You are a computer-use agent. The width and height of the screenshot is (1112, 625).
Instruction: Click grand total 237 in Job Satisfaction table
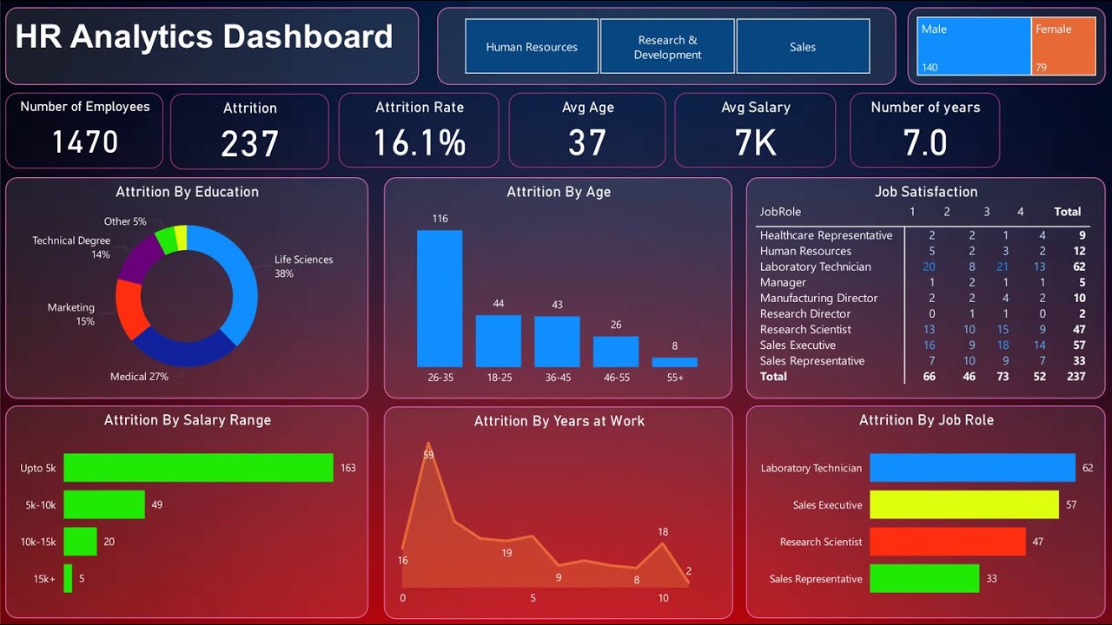click(x=1076, y=377)
